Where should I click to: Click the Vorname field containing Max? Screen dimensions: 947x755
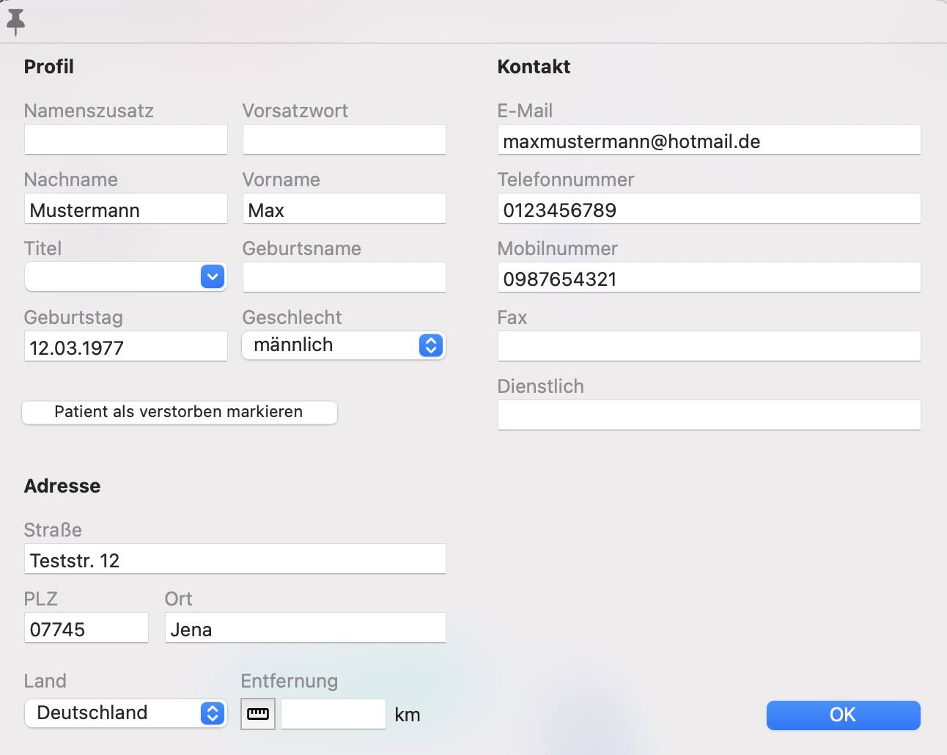(x=344, y=209)
